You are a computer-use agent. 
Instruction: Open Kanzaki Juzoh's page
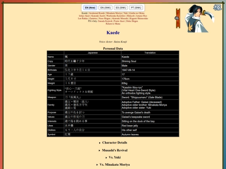(x=98, y=16)
